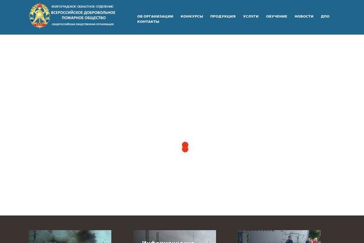Open the ОБ ОРГАНИЗАЦИИ menu item
The height and width of the screenshot is (243, 364).
click(155, 16)
